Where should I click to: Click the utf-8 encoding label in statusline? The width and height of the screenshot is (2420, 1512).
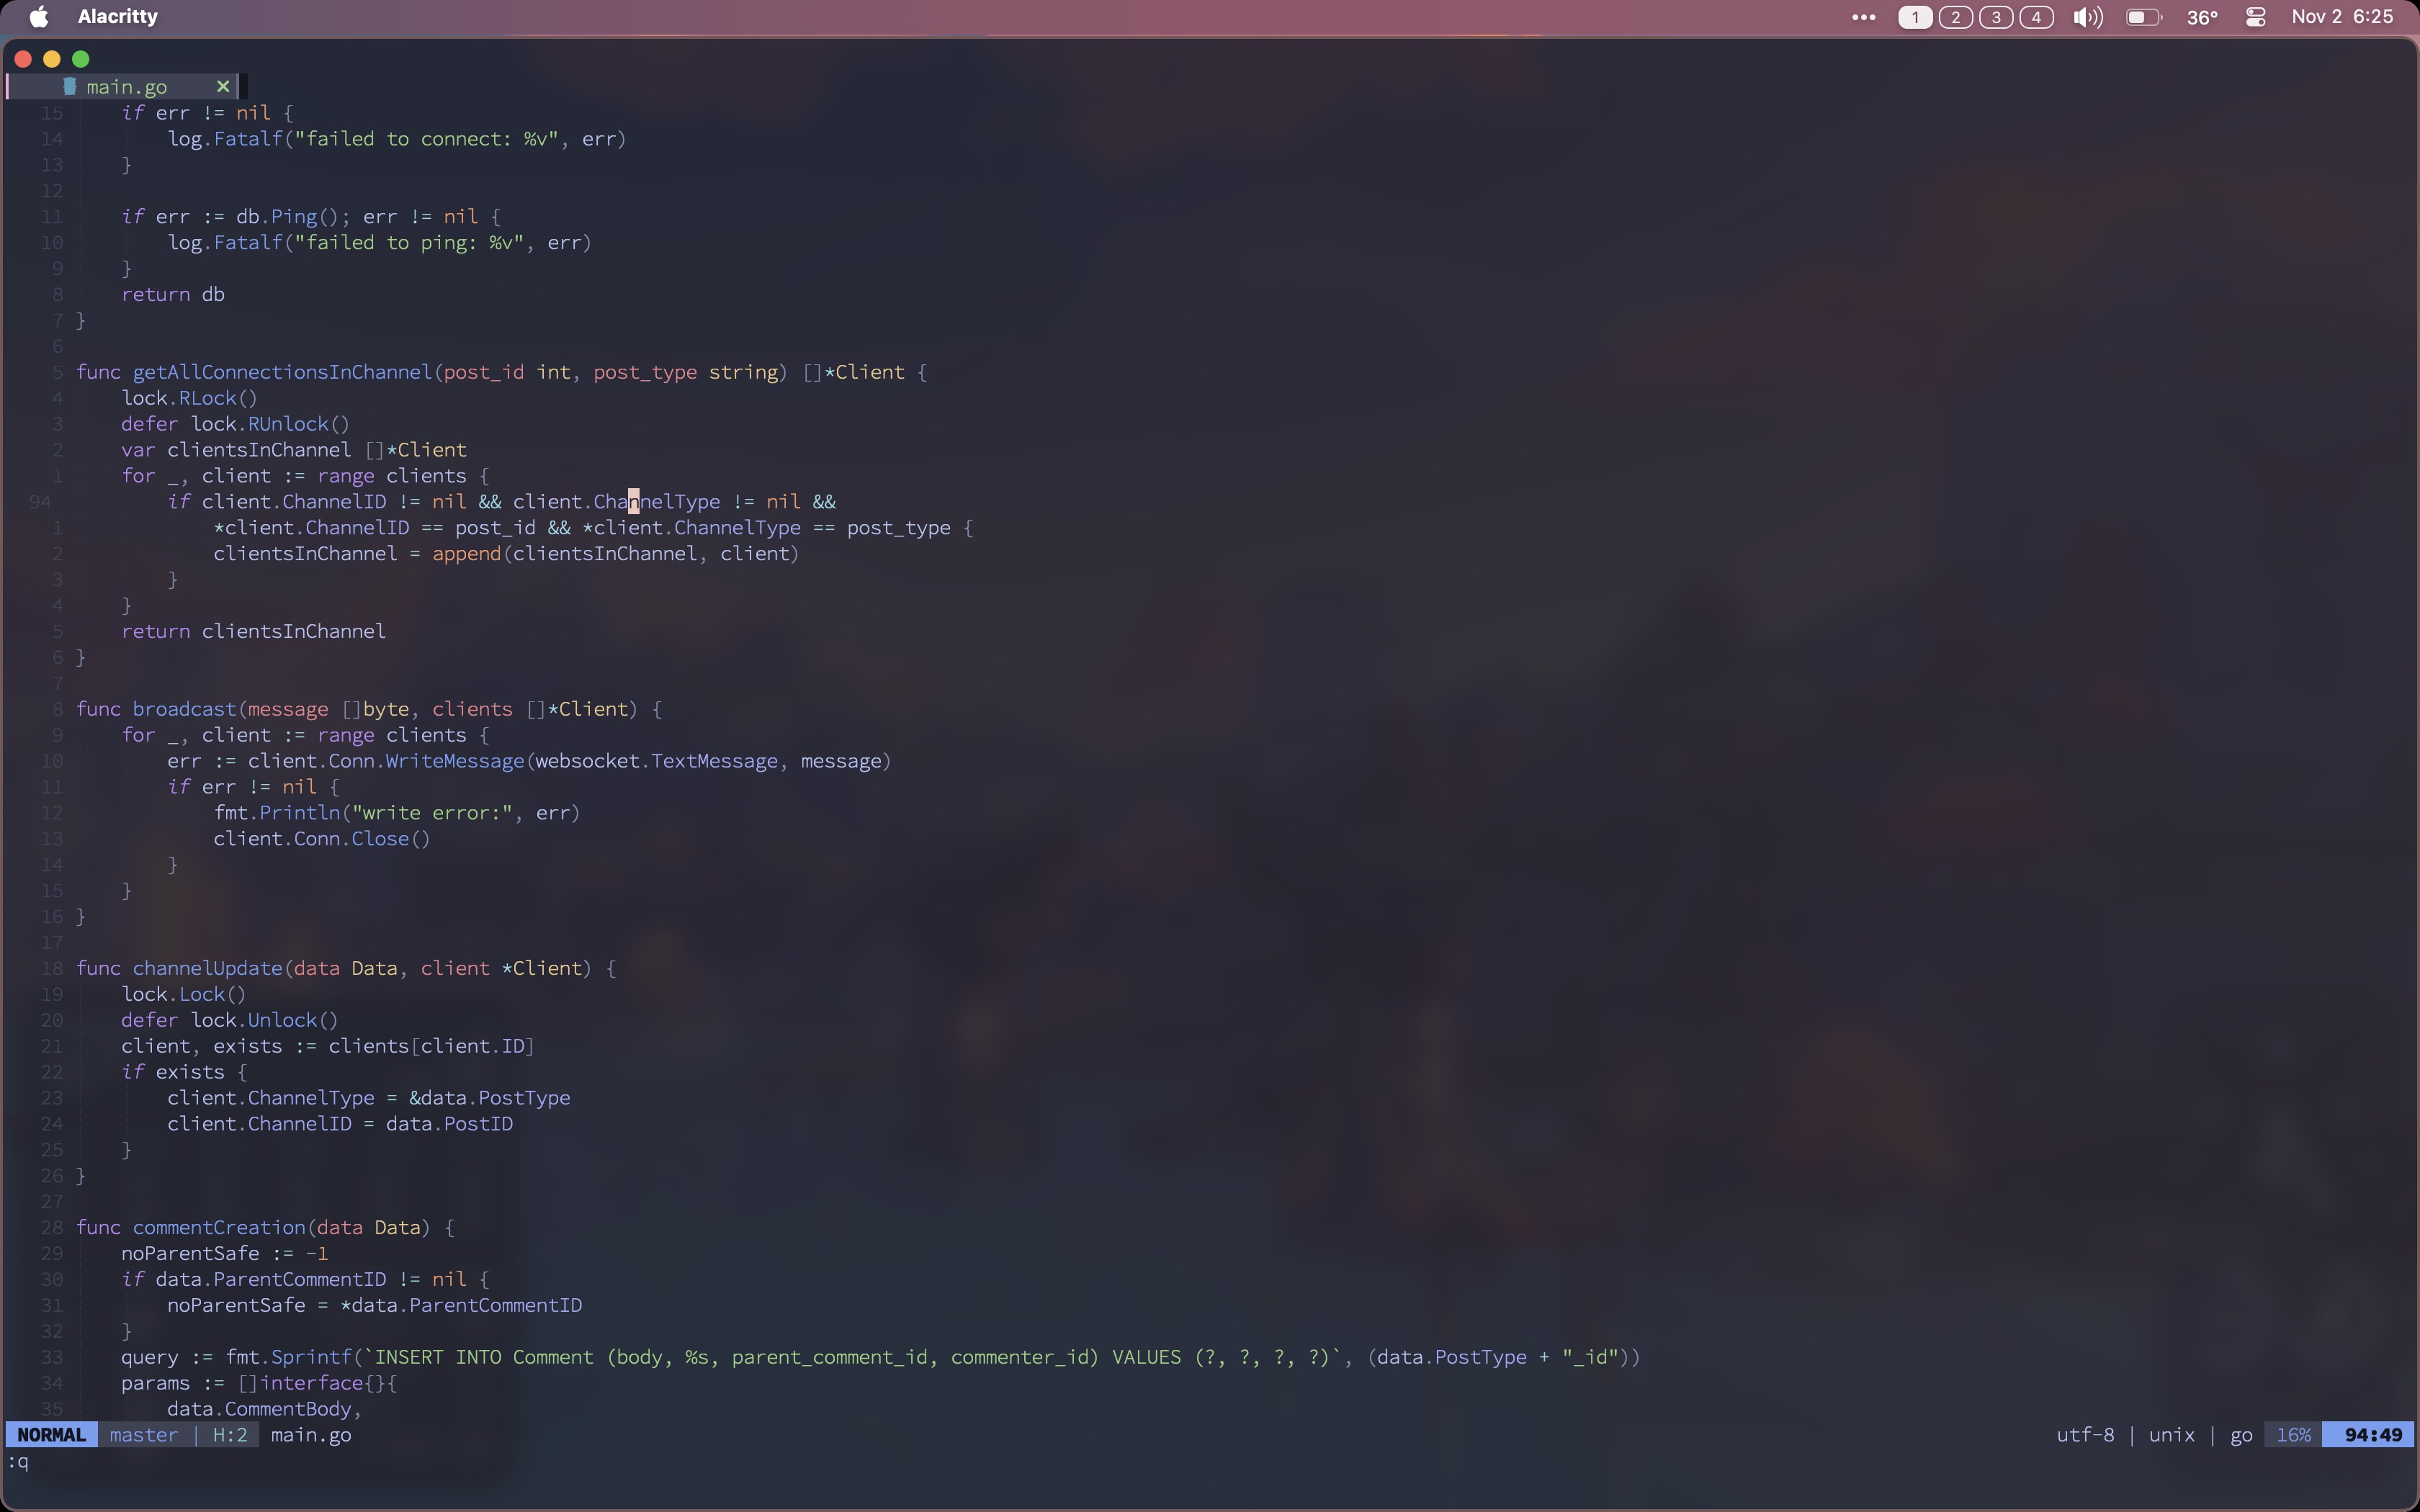[2085, 1434]
